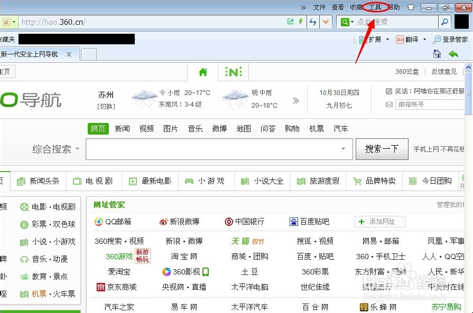
Task: Click the 邮箱帐号 input field
Action: [x=430, y=105]
